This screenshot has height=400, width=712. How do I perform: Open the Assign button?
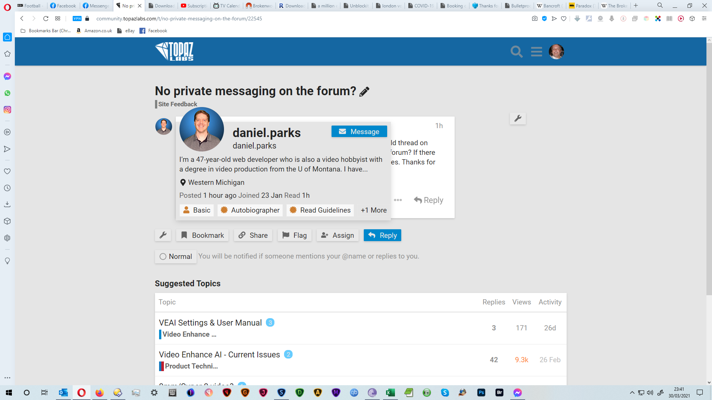tap(337, 235)
